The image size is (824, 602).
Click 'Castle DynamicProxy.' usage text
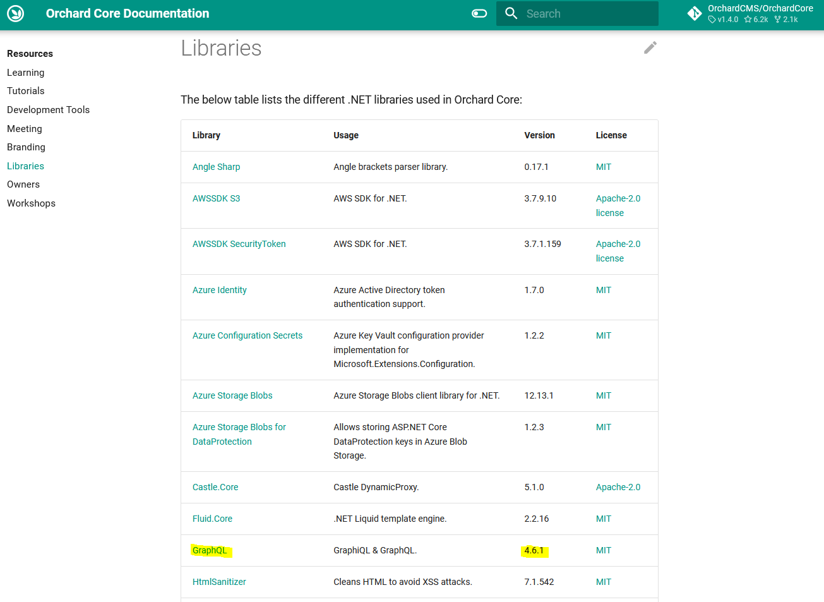click(376, 487)
